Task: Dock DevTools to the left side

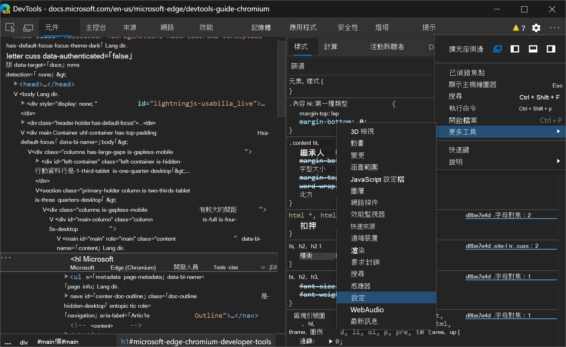Action: coord(515,49)
